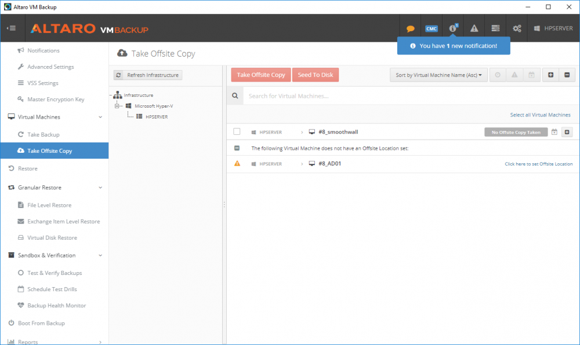
Task: Collapse the no Offsite Location set group
Action: tap(237, 148)
